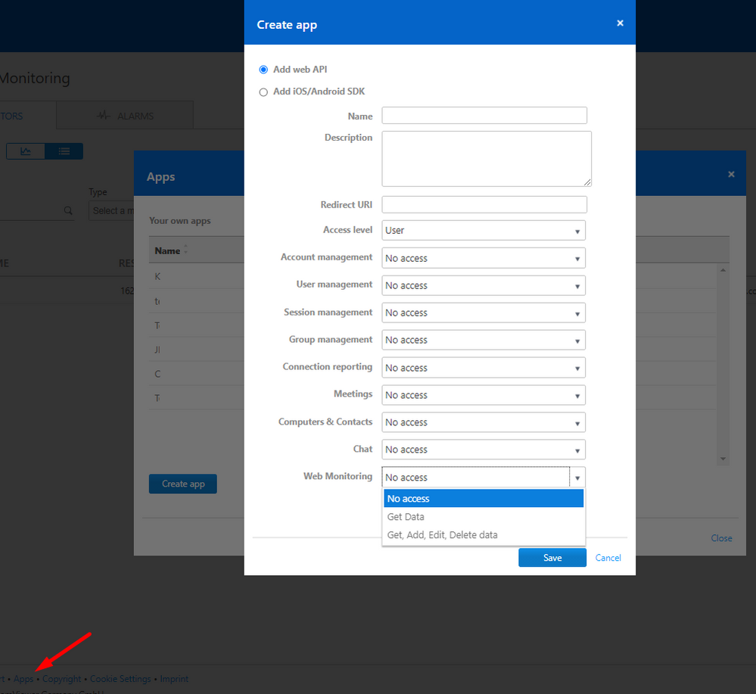Click the Name input field
The height and width of the screenshot is (694, 756).
(x=484, y=115)
